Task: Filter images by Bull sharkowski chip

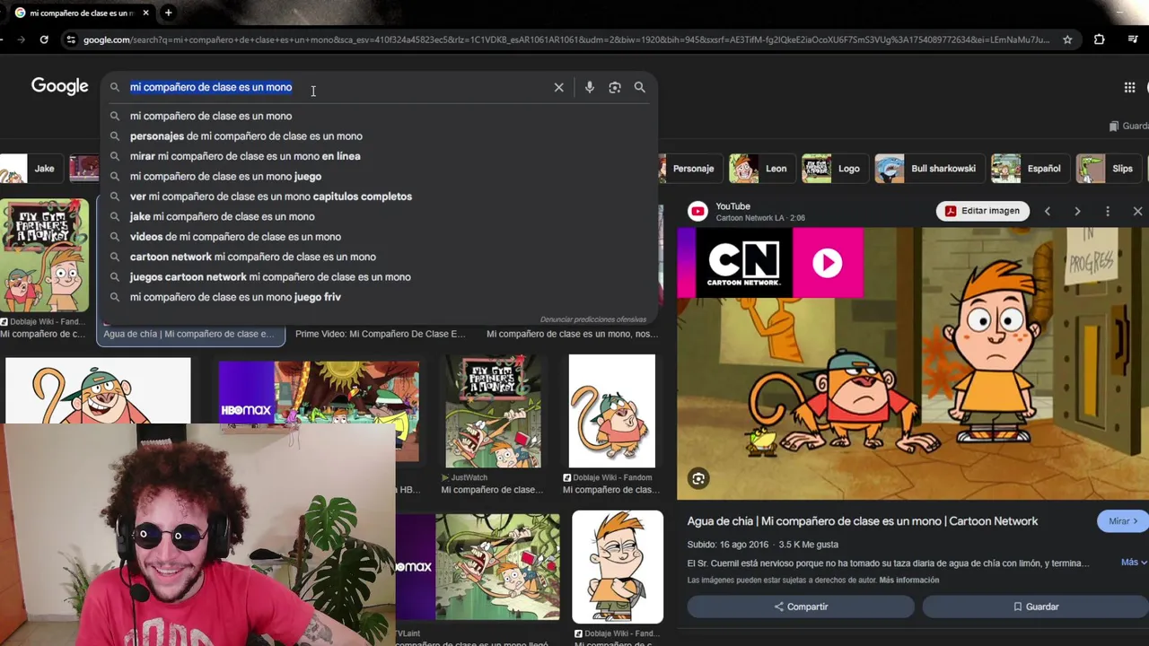Action: [x=928, y=169]
